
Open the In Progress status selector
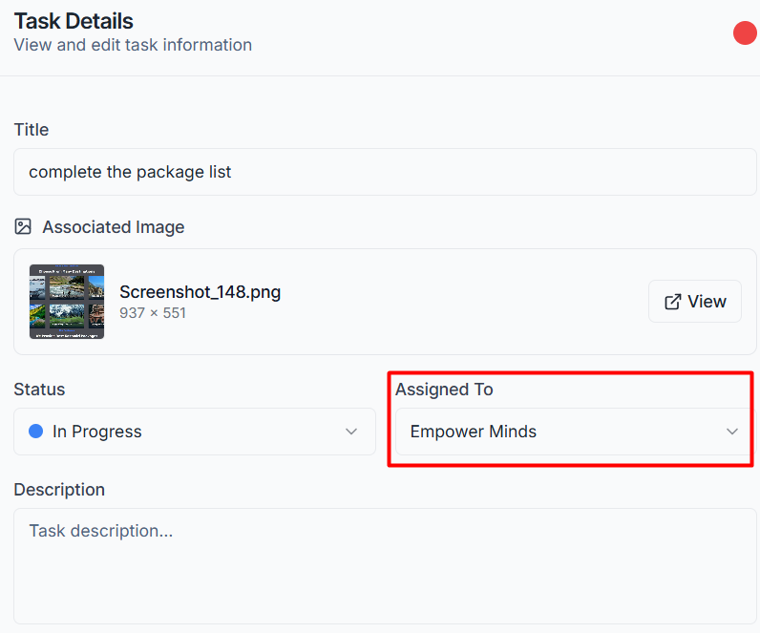195,432
